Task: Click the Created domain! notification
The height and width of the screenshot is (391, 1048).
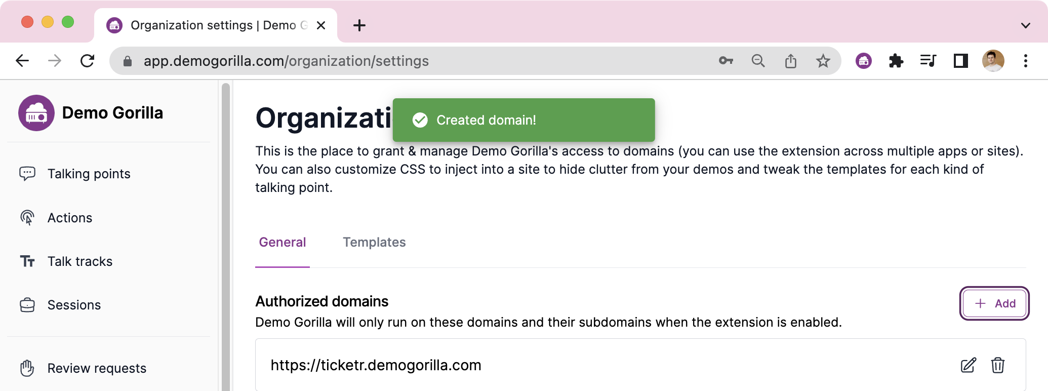Action: tap(523, 120)
